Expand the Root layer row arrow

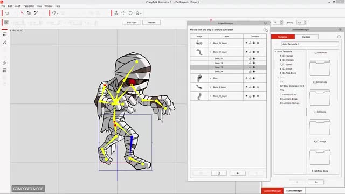(211, 78)
